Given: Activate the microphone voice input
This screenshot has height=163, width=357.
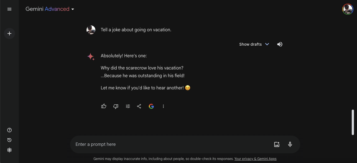Looking at the screenshot, I should click(290, 144).
